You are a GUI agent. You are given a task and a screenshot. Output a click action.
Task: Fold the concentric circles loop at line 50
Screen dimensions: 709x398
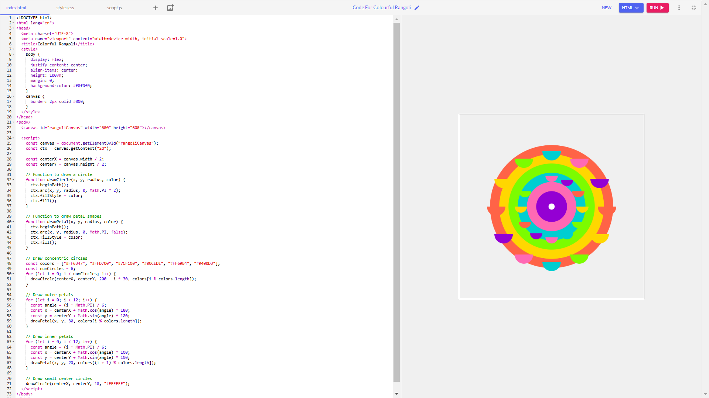14,274
